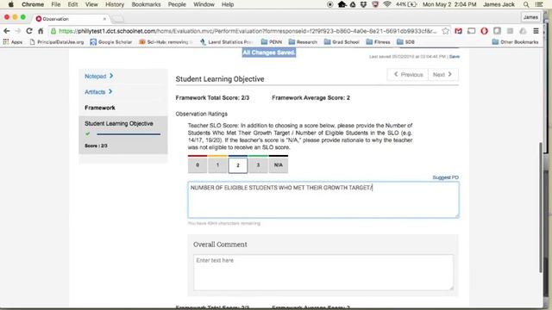Click the All Changes Saved banner
The height and width of the screenshot is (310, 552).
pos(269,53)
